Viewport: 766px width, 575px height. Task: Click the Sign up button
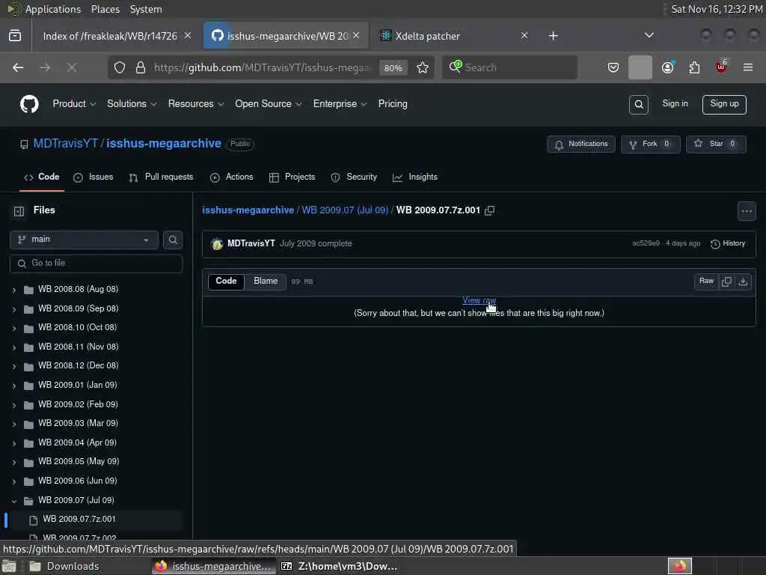pos(724,104)
